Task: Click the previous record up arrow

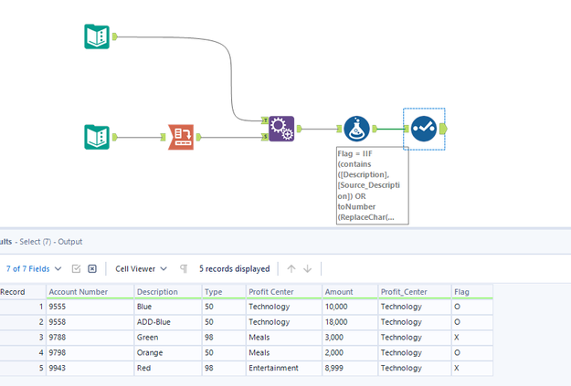Action: (291, 269)
